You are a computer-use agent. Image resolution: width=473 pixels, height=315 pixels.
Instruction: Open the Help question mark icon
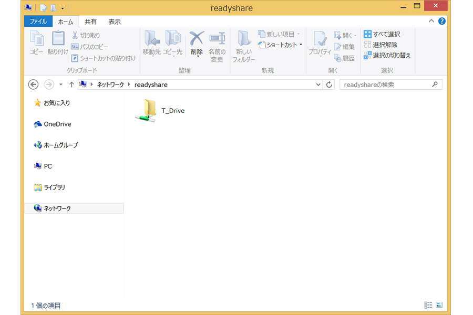tap(441, 22)
